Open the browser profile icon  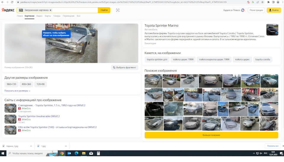point(278,2)
